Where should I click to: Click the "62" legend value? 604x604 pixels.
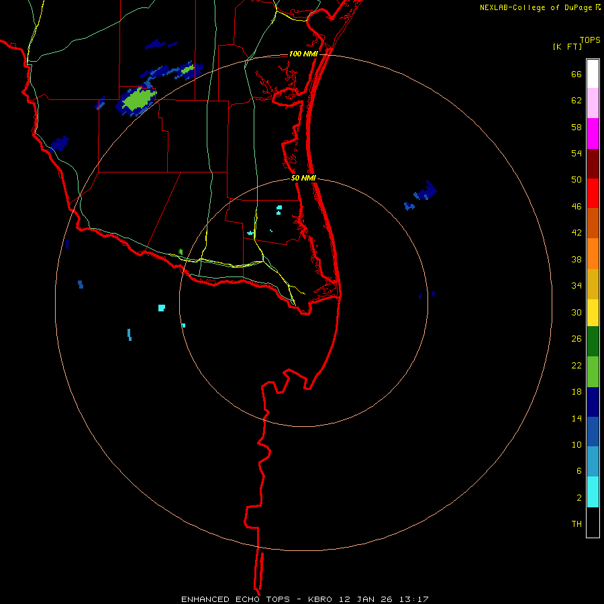[576, 101]
